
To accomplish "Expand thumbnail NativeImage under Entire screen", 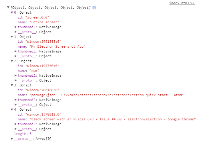I will click(x=16, y=27).
